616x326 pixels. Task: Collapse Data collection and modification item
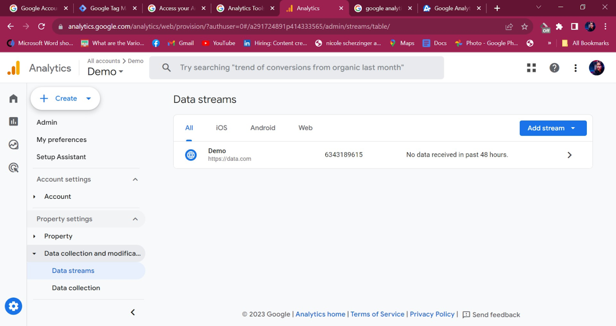[34, 254]
